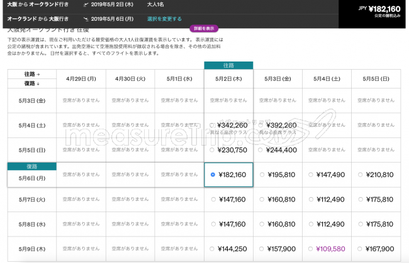Pick the ¥342,260 fare option

click(x=212, y=126)
